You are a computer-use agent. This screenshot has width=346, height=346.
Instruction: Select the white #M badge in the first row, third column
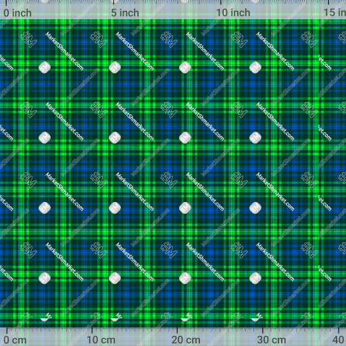(x=185, y=68)
